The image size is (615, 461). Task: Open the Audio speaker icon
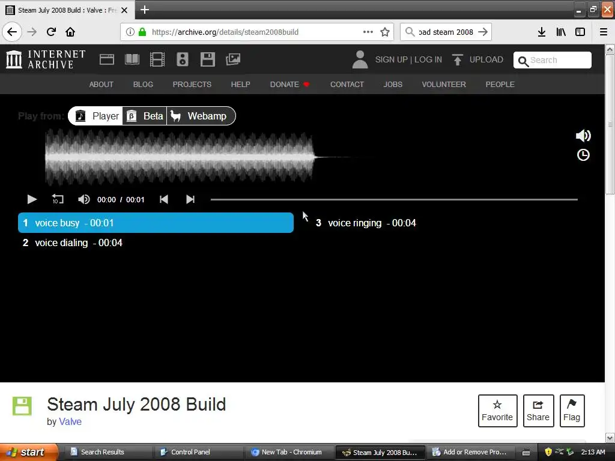pyautogui.click(x=183, y=59)
